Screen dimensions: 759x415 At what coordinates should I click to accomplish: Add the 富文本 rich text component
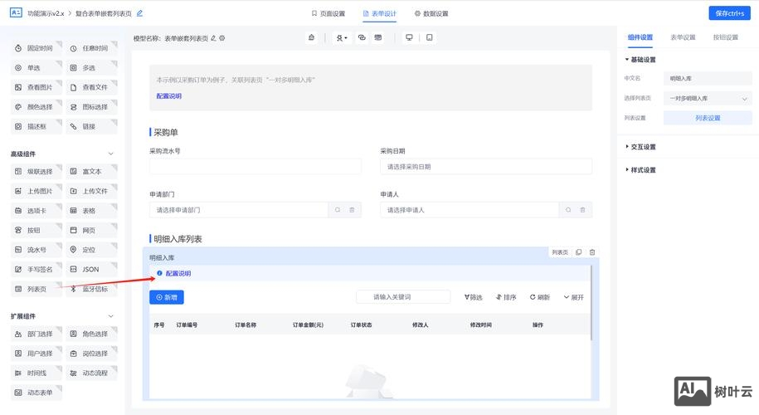[91, 172]
